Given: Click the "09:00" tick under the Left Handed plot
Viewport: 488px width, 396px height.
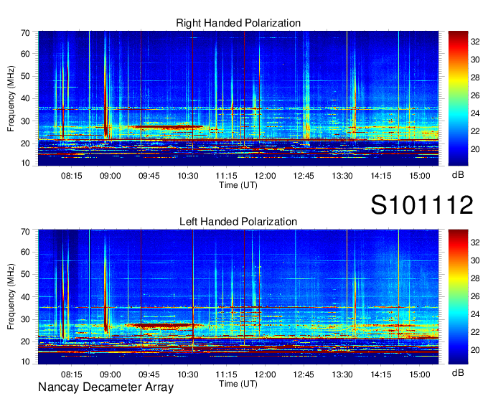Looking at the screenshot, I should point(111,374).
